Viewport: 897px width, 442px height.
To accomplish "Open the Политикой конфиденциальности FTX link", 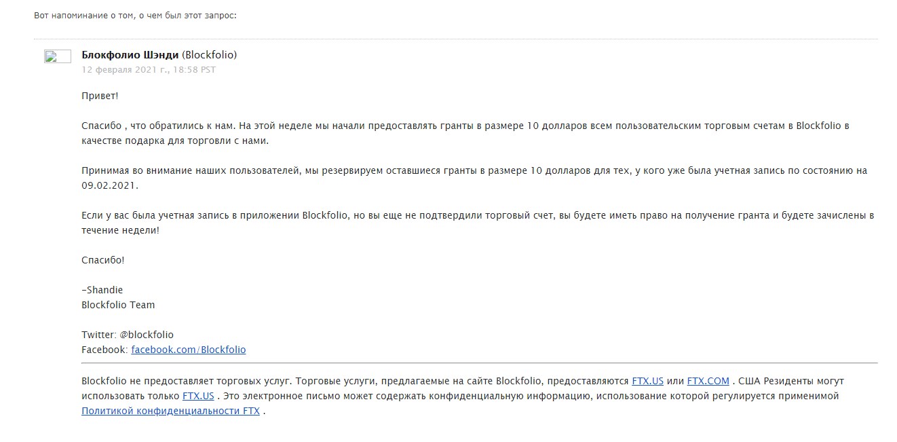I will point(170,411).
